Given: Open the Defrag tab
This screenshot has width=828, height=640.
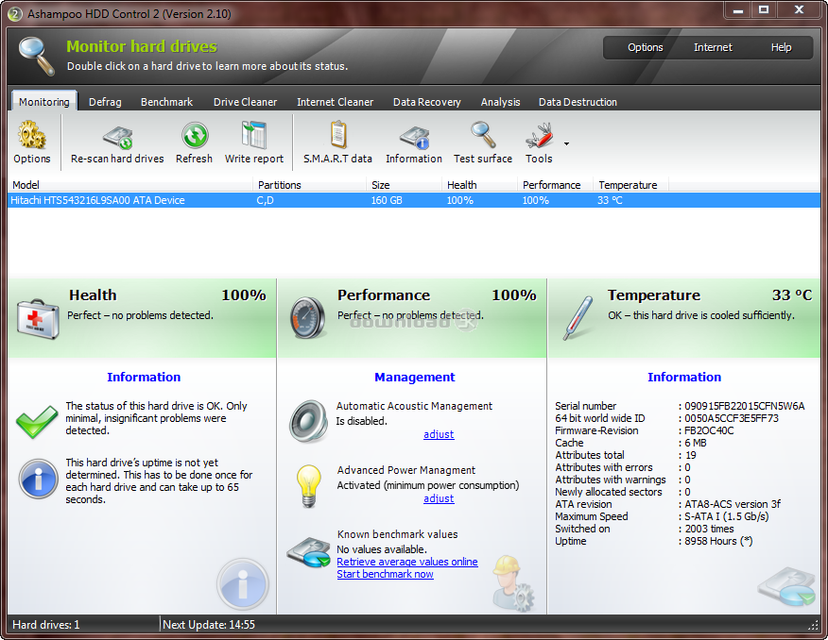Looking at the screenshot, I should tap(105, 102).
